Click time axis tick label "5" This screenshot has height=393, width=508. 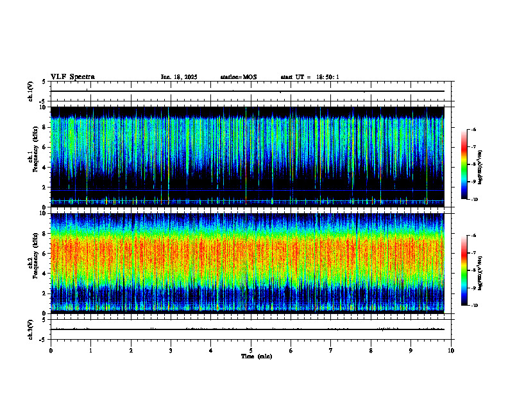point(251,351)
